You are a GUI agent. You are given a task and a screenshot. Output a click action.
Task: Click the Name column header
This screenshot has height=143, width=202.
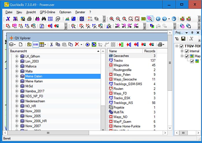(125, 51)
